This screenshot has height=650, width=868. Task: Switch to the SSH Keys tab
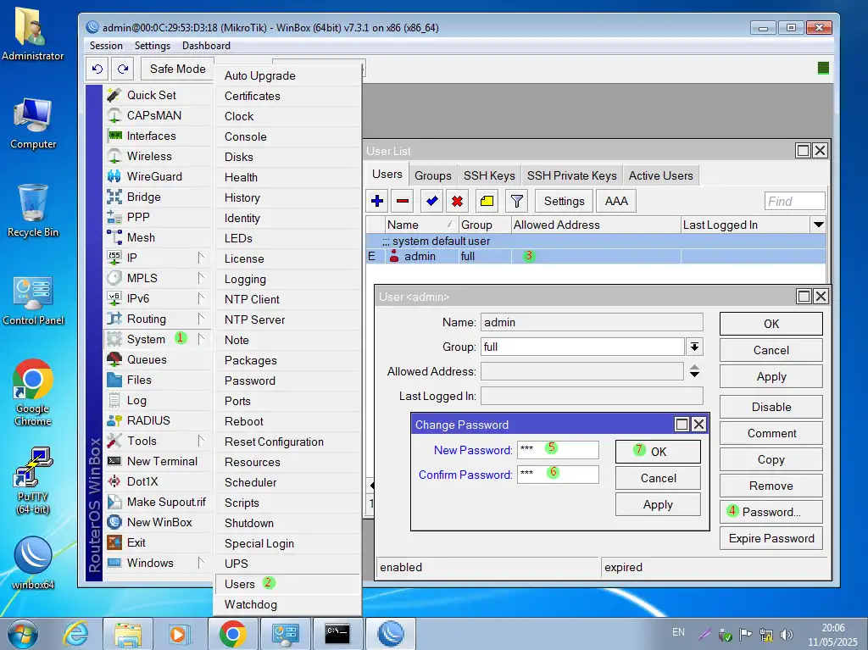coord(488,175)
